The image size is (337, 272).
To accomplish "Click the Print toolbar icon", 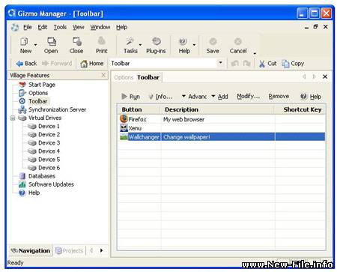I will click(x=102, y=40).
